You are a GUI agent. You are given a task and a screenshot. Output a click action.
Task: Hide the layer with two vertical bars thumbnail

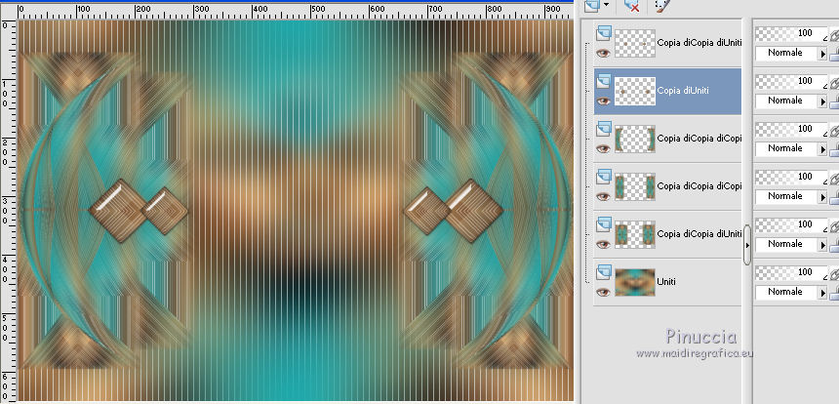[604, 196]
